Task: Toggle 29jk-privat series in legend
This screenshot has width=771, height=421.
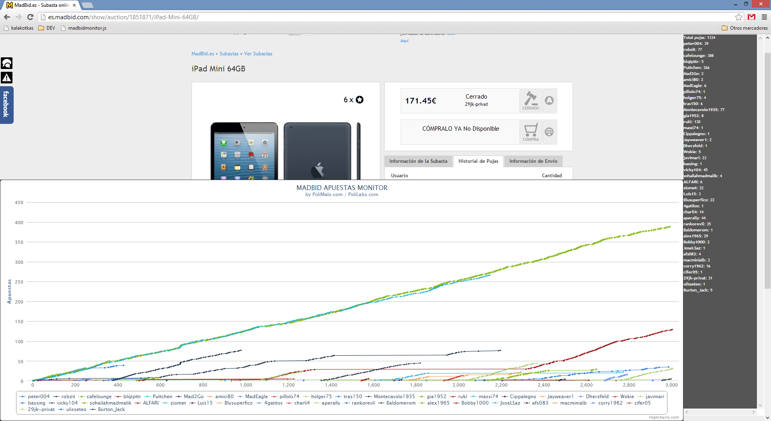Action: pos(37,409)
